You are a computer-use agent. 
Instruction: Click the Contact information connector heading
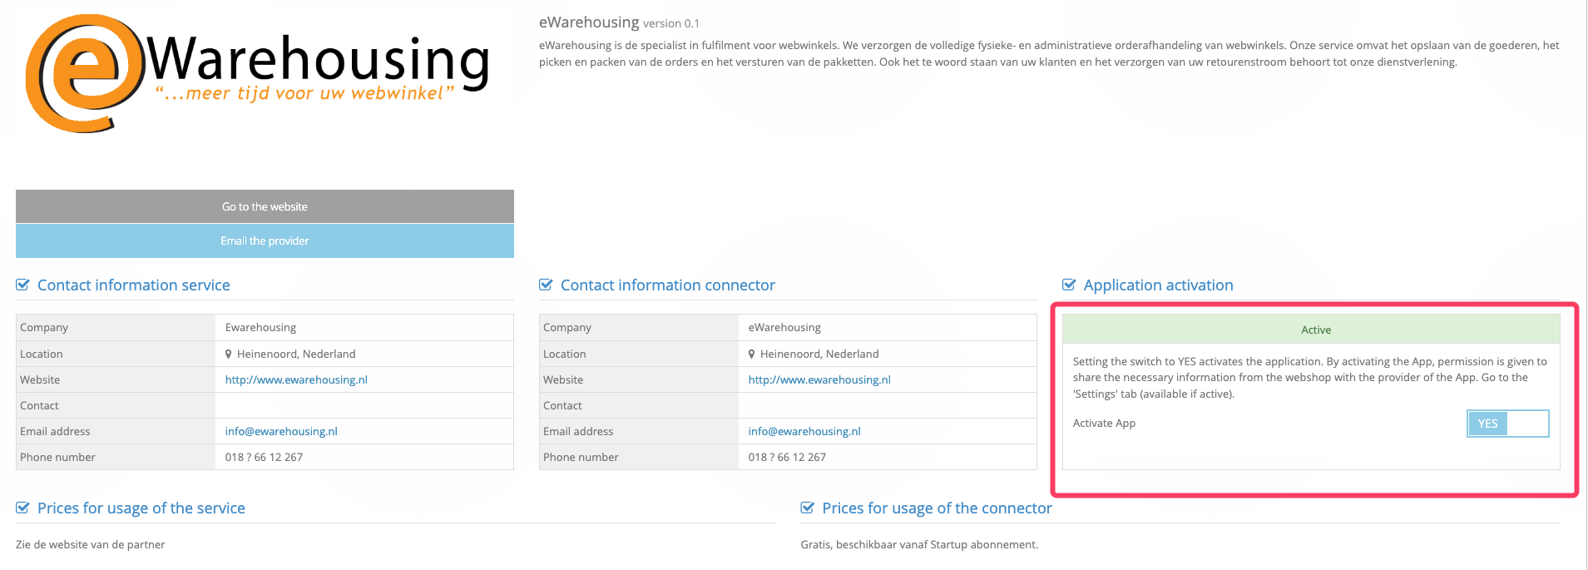click(667, 285)
